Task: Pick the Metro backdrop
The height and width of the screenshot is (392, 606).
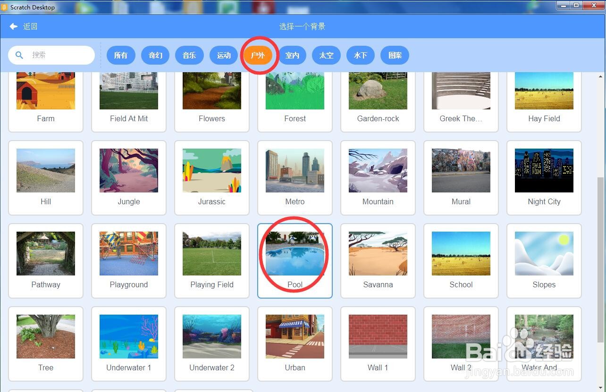Action: point(295,178)
